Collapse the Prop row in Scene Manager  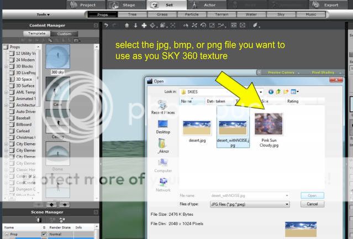6,234
